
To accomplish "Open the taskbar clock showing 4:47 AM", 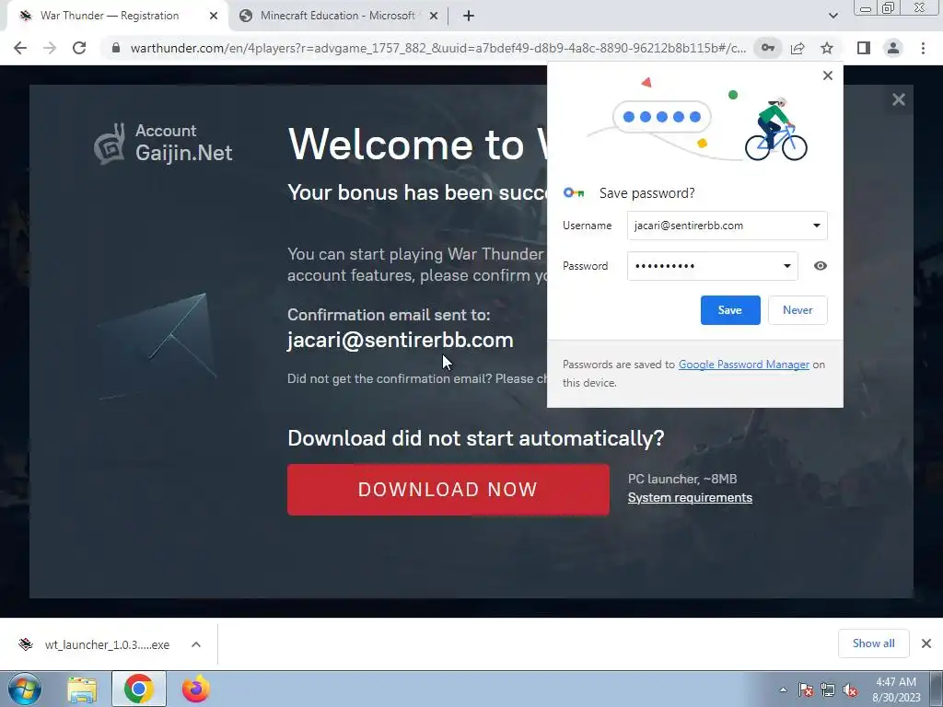I will click(x=896, y=690).
